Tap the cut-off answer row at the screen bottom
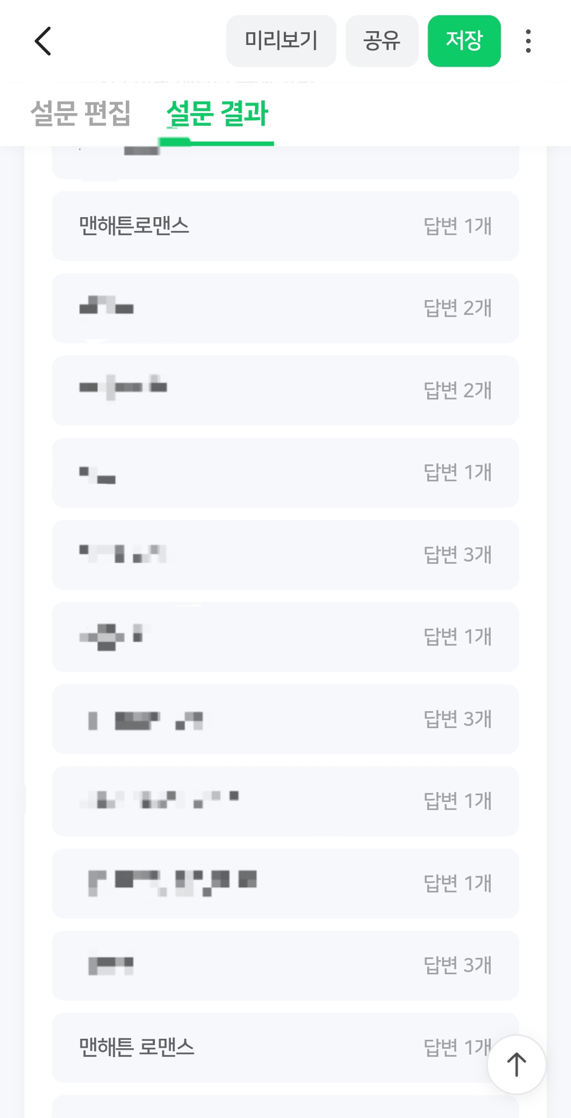 285,1106
